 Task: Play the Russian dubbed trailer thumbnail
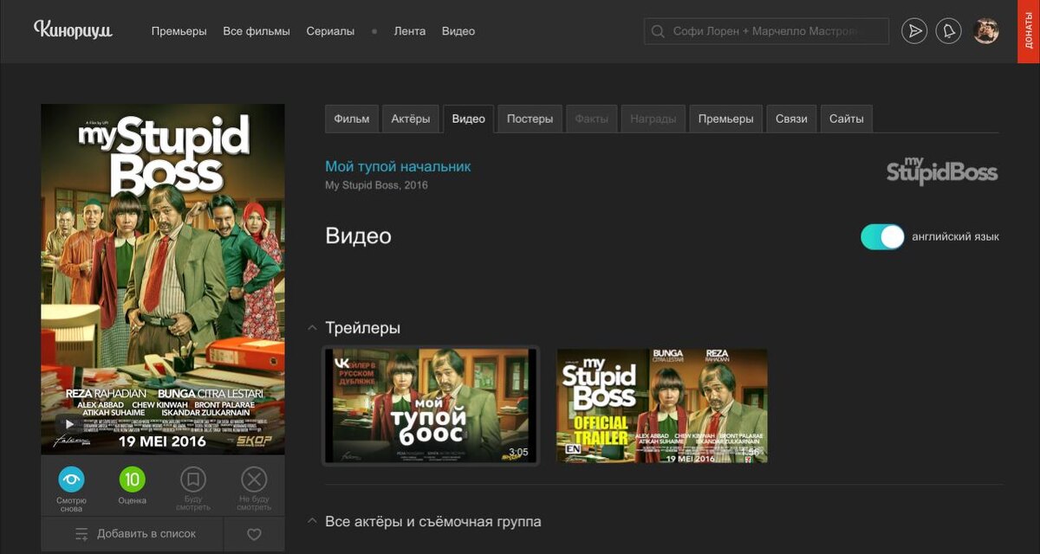coord(431,405)
